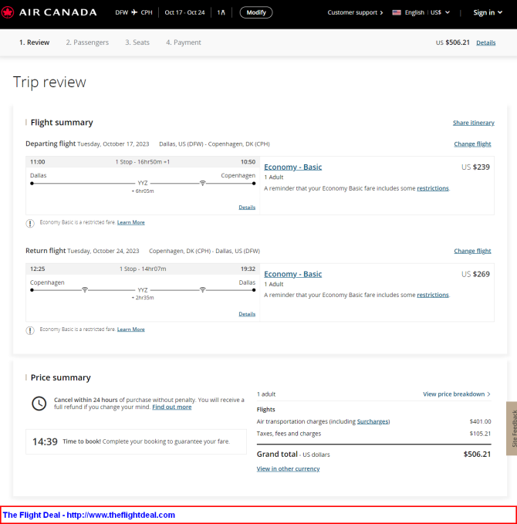The height and width of the screenshot is (524, 517).
Task: Click the Air Canada maple leaf logo
Action: point(8,12)
